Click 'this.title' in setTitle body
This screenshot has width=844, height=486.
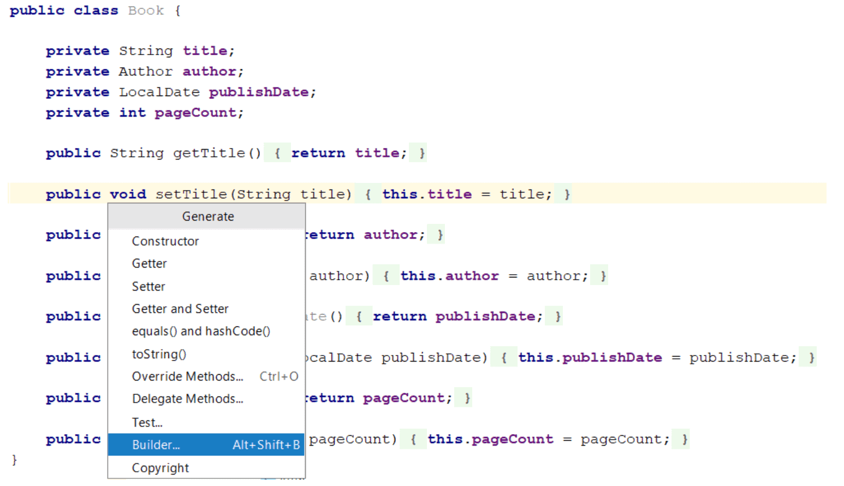427,194
